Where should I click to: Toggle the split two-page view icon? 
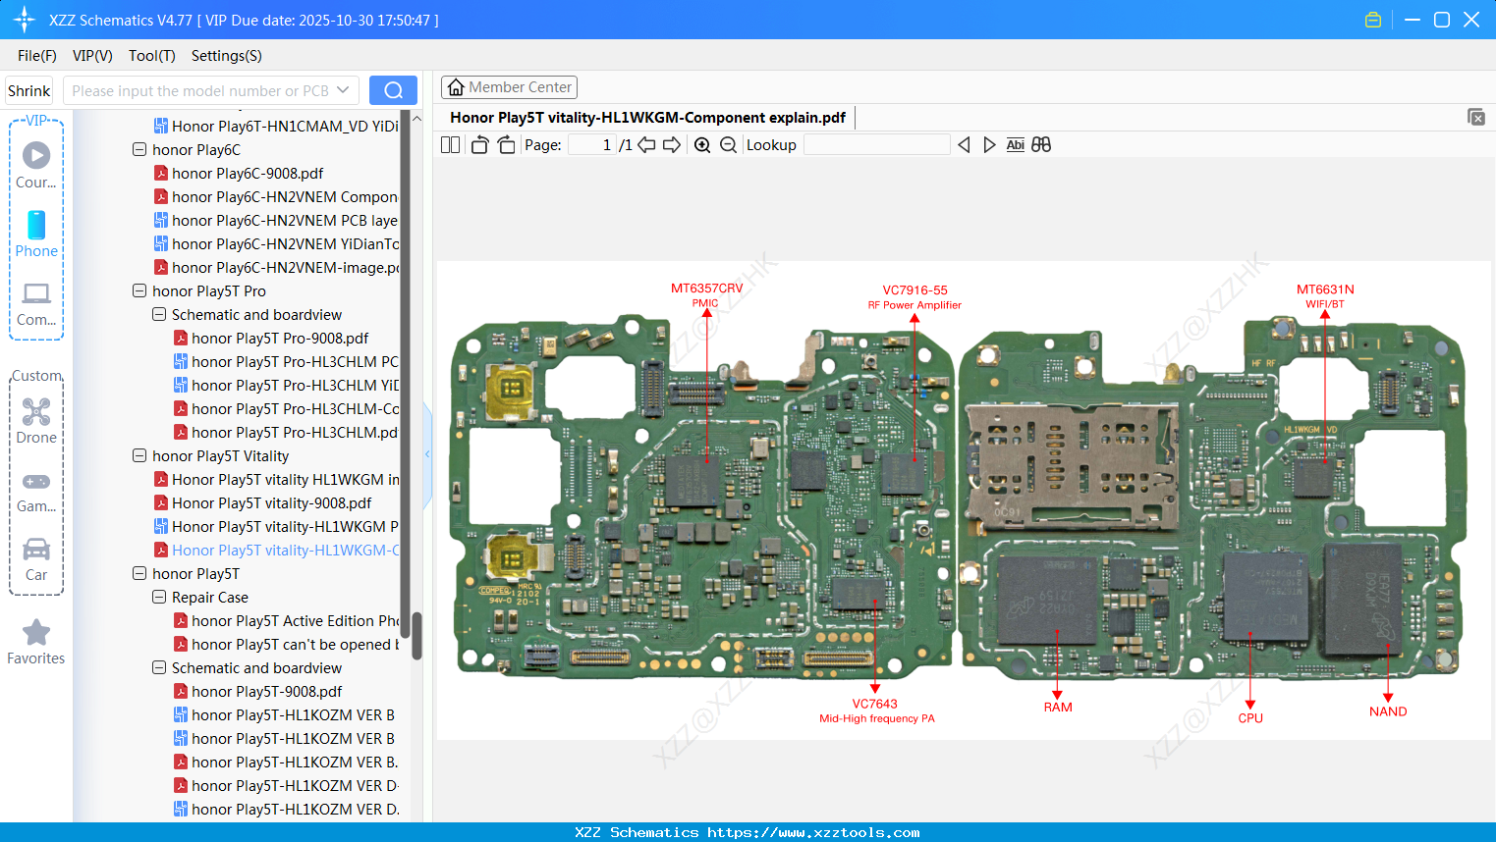450,145
